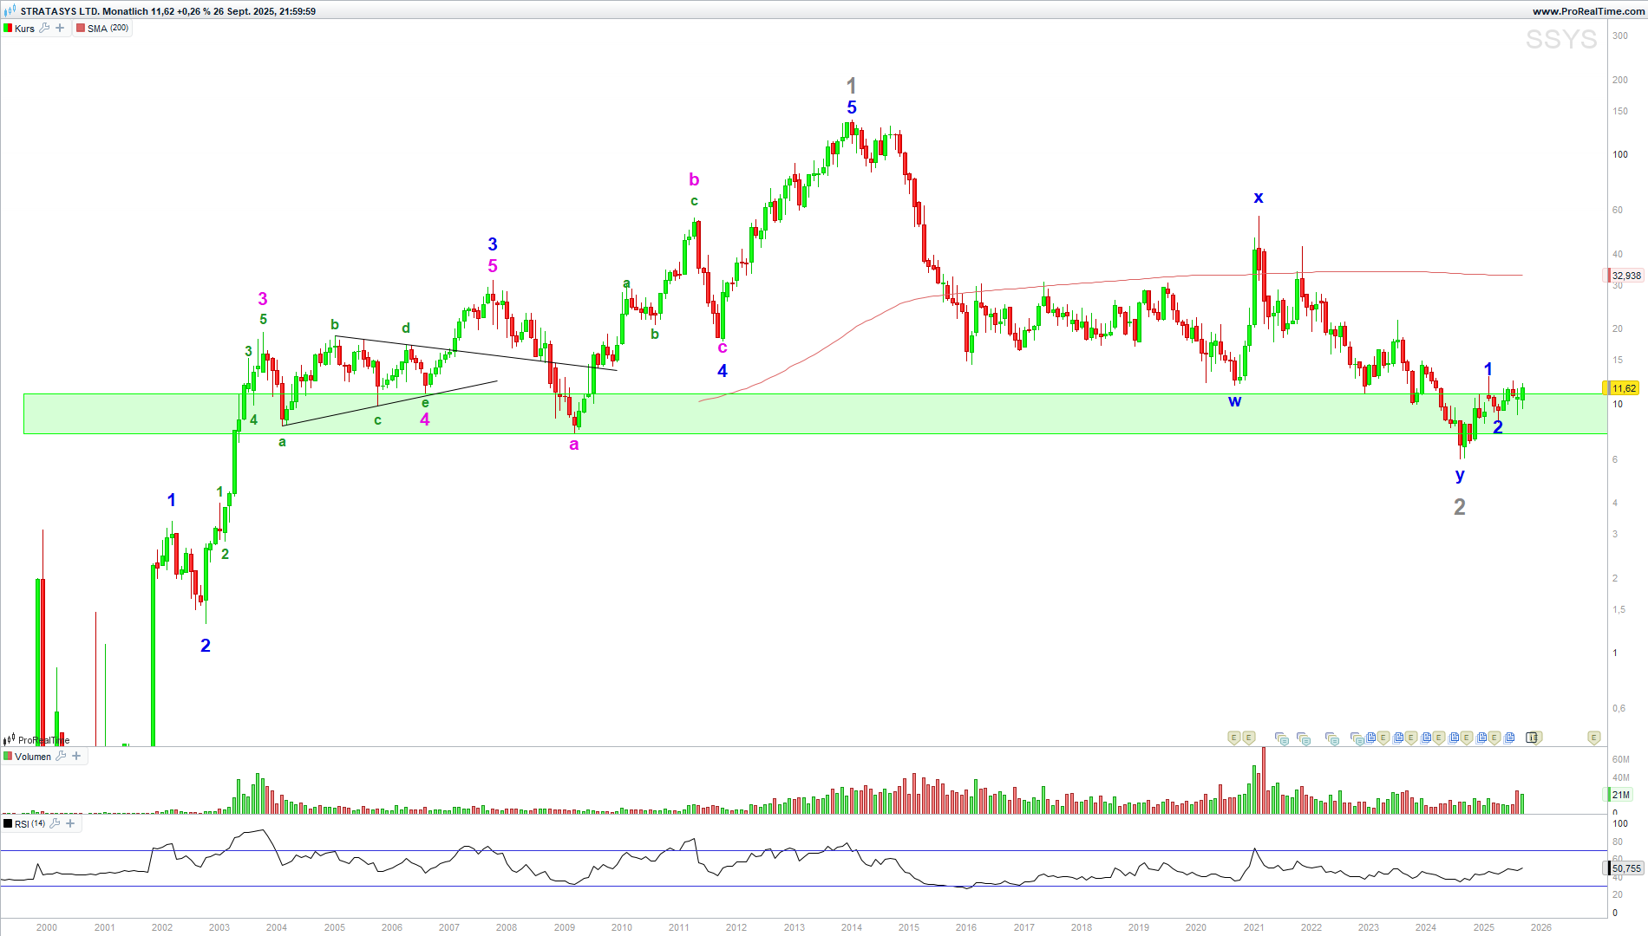This screenshot has height=936, width=1648.
Task: Click the SMA red color swatch
Action: 81,28
